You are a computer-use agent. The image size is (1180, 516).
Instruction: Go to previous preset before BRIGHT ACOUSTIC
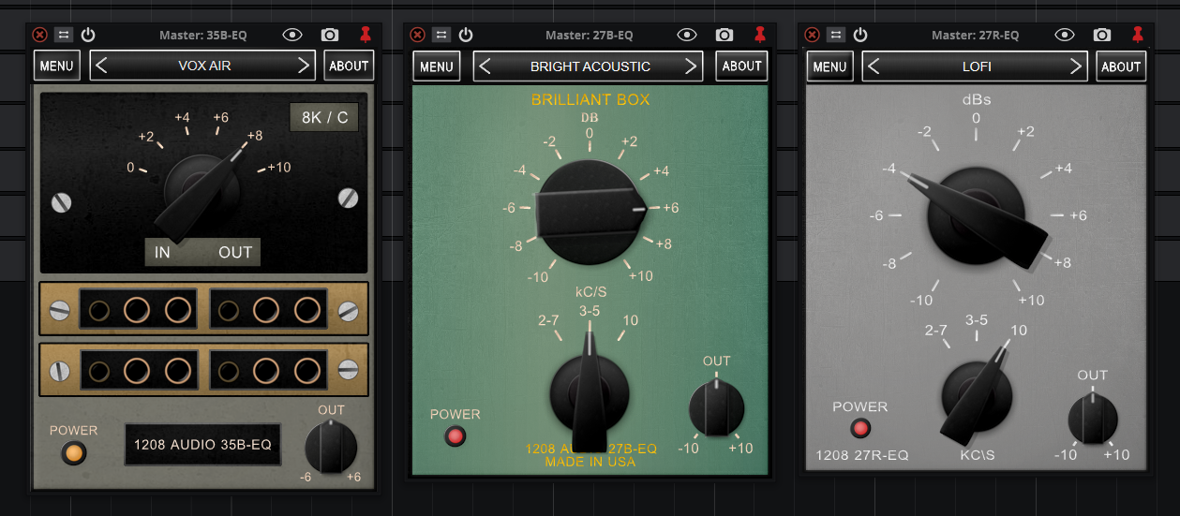point(485,66)
